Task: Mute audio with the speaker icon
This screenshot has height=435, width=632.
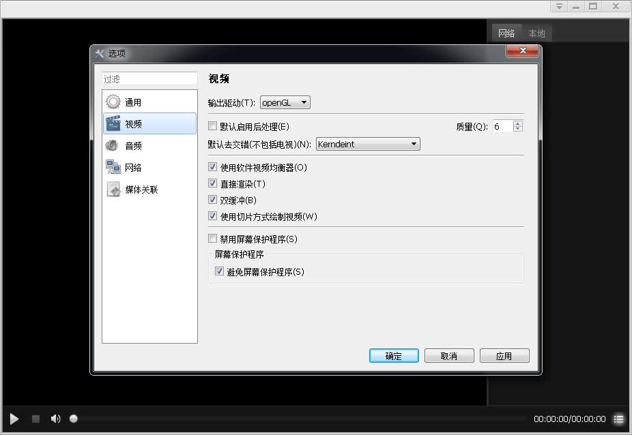Action: [x=55, y=419]
